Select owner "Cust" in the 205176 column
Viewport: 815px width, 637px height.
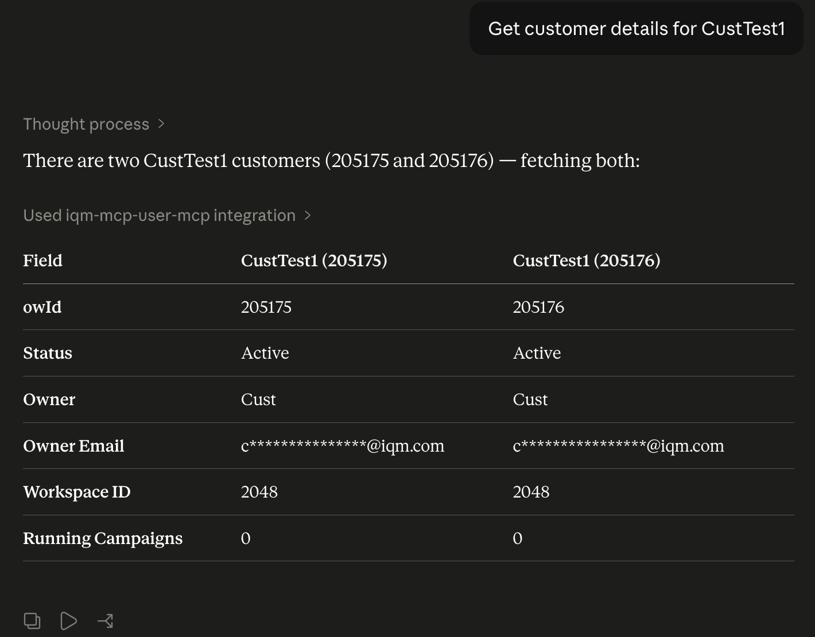[x=530, y=399]
